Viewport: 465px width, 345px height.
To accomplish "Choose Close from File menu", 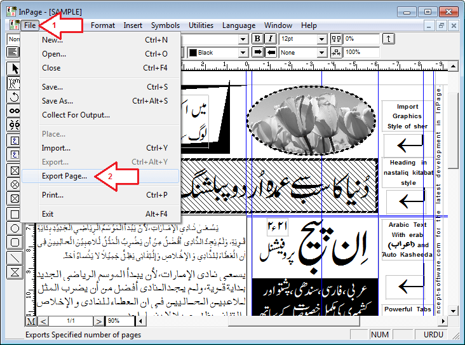I will [x=101, y=68].
